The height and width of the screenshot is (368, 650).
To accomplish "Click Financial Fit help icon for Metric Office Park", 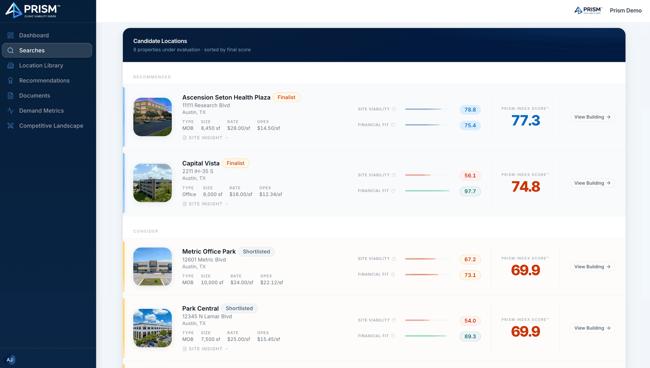I will tap(393, 275).
